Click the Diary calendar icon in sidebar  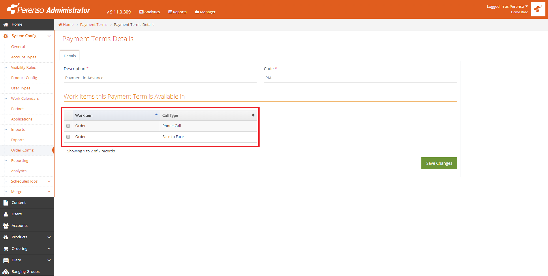pyautogui.click(x=6, y=260)
